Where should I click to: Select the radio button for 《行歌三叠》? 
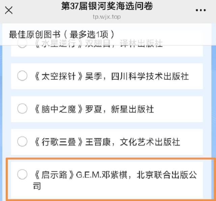point(22,141)
